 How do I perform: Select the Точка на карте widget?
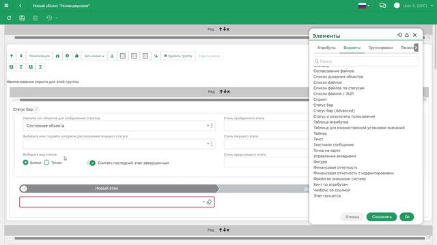click(326, 150)
